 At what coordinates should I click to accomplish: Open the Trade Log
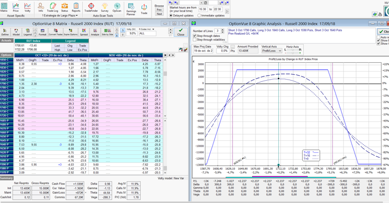click(52, 7)
